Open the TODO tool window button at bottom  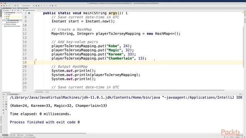coord(13,135)
